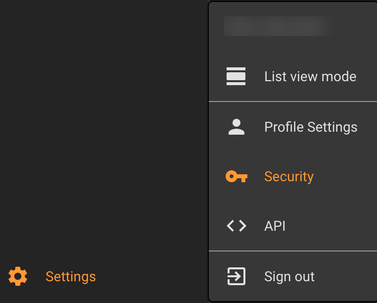Click the 'Sign out' row in popup
This screenshot has width=377, height=303.
293,276
